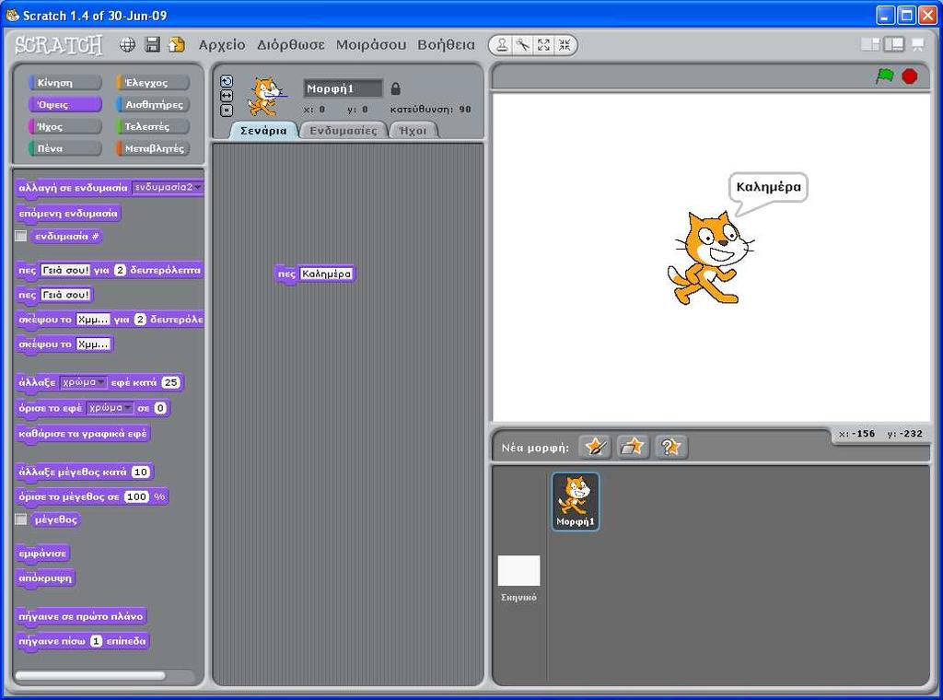Click the save project floppy icon
This screenshot has width=943, height=700.
[153, 44]
